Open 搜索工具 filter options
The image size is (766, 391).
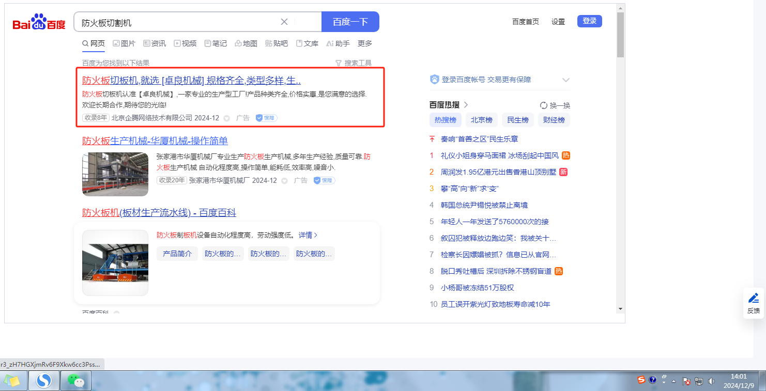[354, 63]
